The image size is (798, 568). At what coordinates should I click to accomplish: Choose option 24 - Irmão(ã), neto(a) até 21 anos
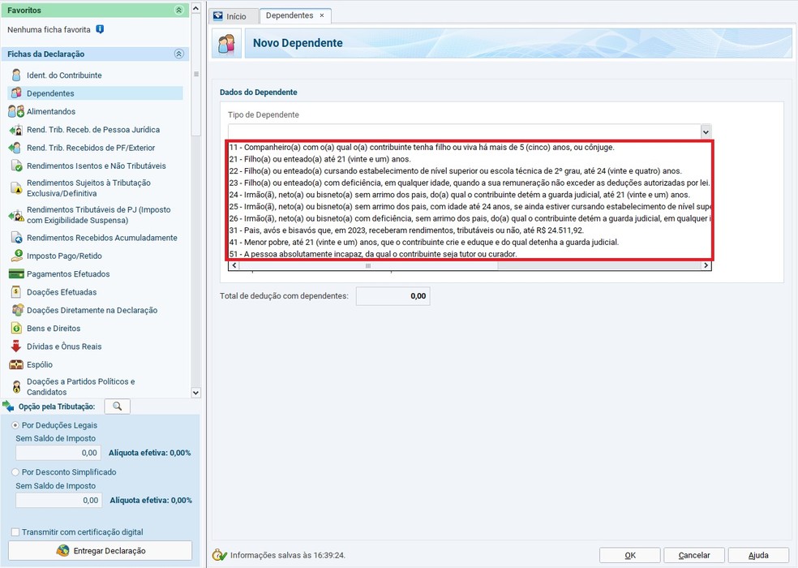470,195
